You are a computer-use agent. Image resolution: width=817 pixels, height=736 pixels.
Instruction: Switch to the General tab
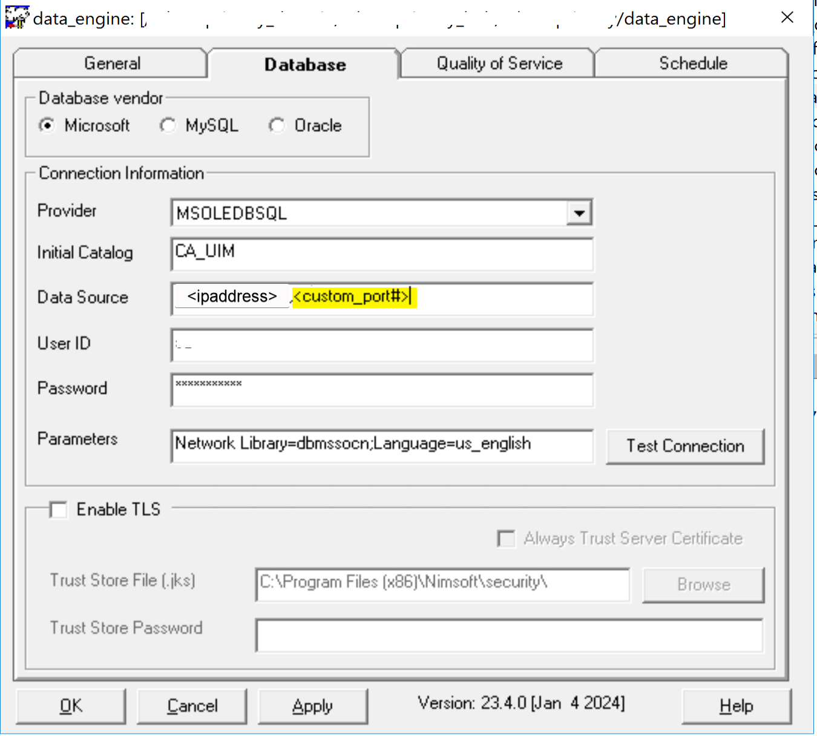112,64
